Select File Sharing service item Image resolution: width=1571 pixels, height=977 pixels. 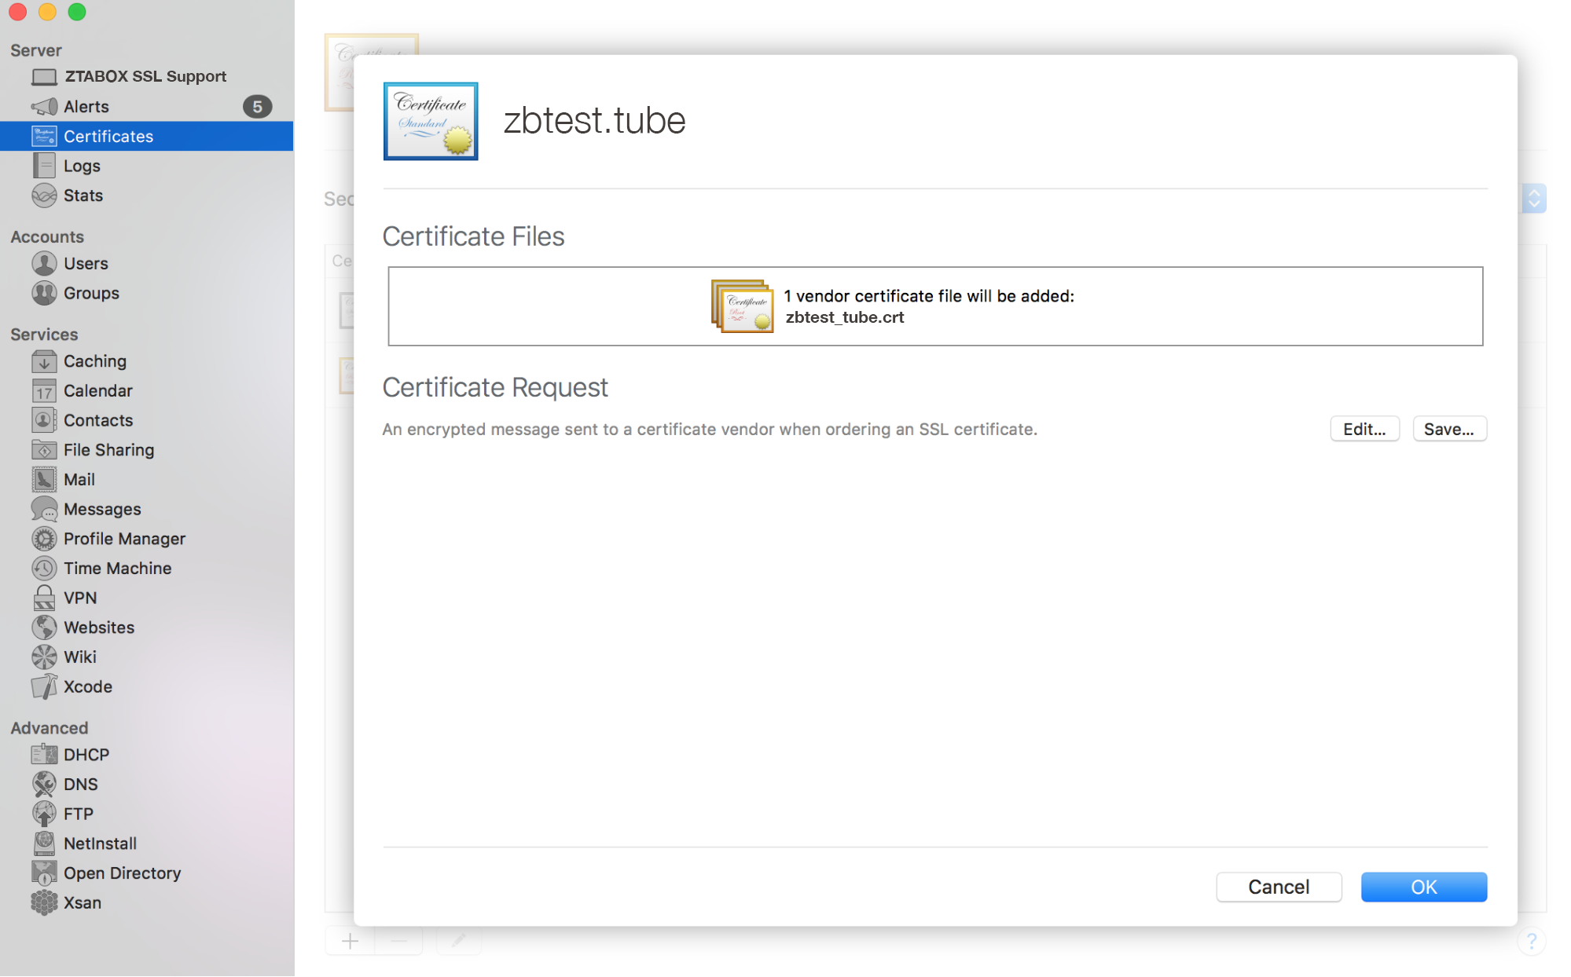(x=108, y=450)
